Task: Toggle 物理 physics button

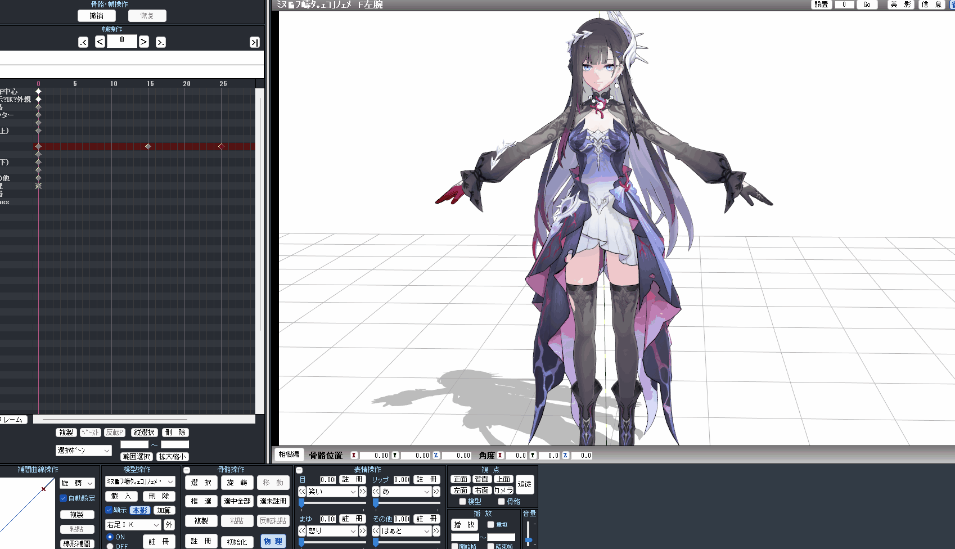Action: (x=273, y=542)
